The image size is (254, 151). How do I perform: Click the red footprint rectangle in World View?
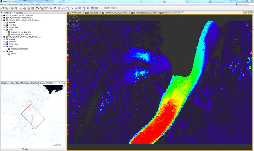click(33, 117)
